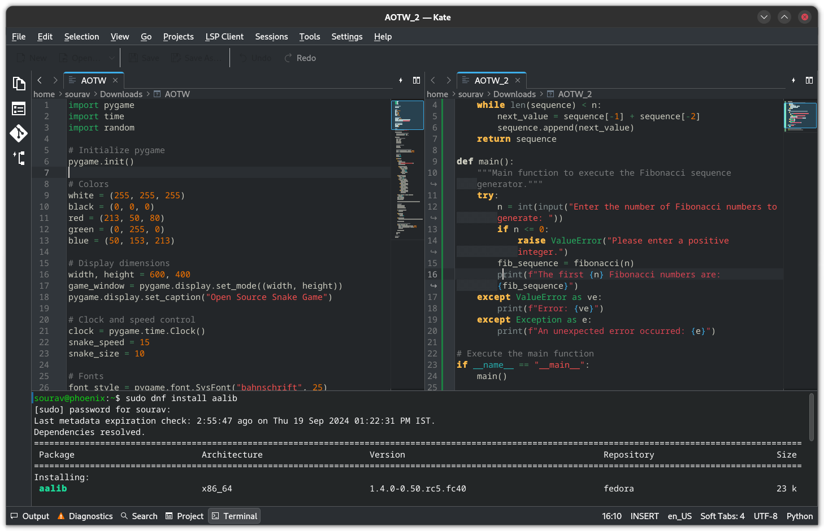Toggle INSERT mode in the status bar
Image resolution: width=824 pixels, height=531 pixels.
644,516
